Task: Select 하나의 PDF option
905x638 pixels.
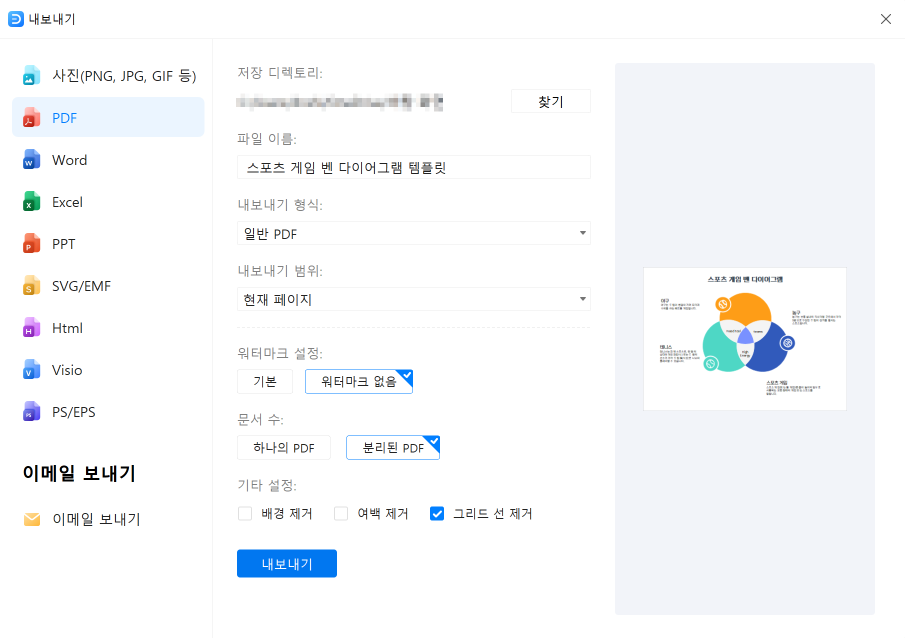Action: tap(283, 447)
